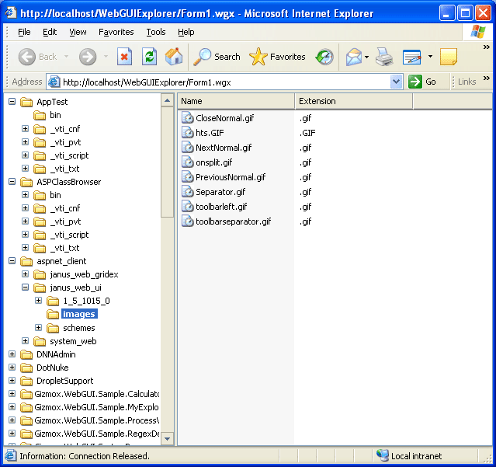The image size is (496, 467).
Task: Click the Print printer icon
Action: point(384,57)
